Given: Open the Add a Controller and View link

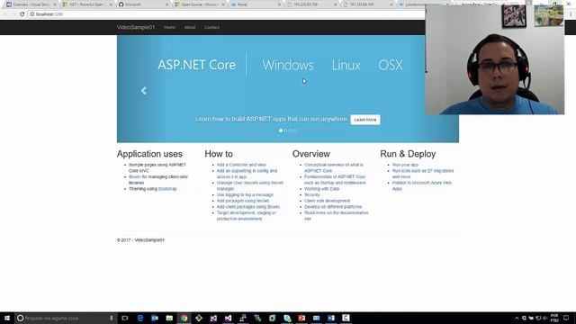Looking at the screenshot, I should click(x=241, y=165).
